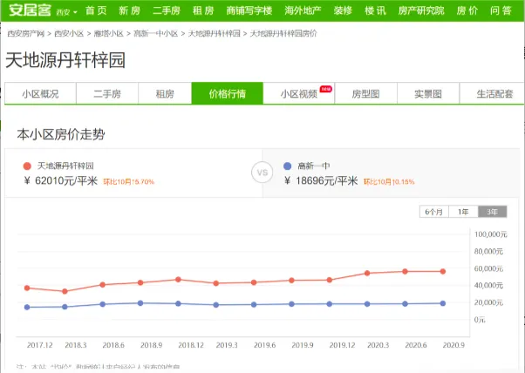Click red data point at 2017.12

[27, 288]
